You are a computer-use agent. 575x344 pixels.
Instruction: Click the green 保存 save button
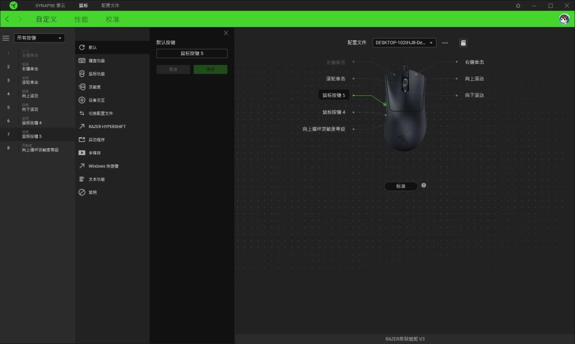(210, 69)
